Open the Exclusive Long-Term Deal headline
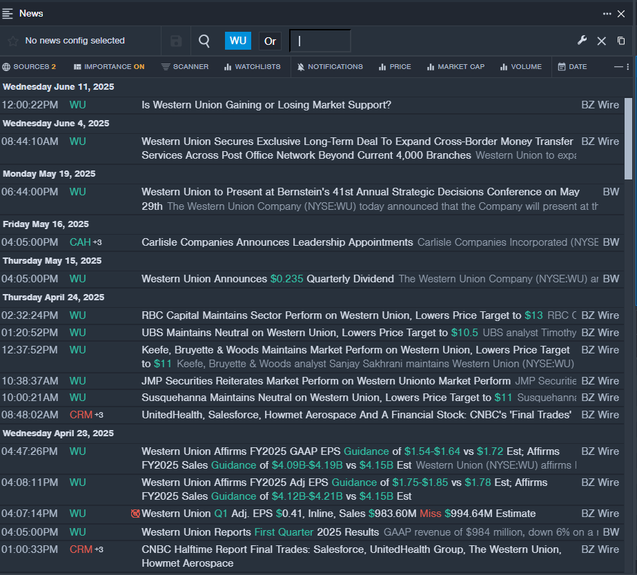Image resolution: width=637 pixels, height=575 pixels. pyautogui.click(x=358, y=148)
